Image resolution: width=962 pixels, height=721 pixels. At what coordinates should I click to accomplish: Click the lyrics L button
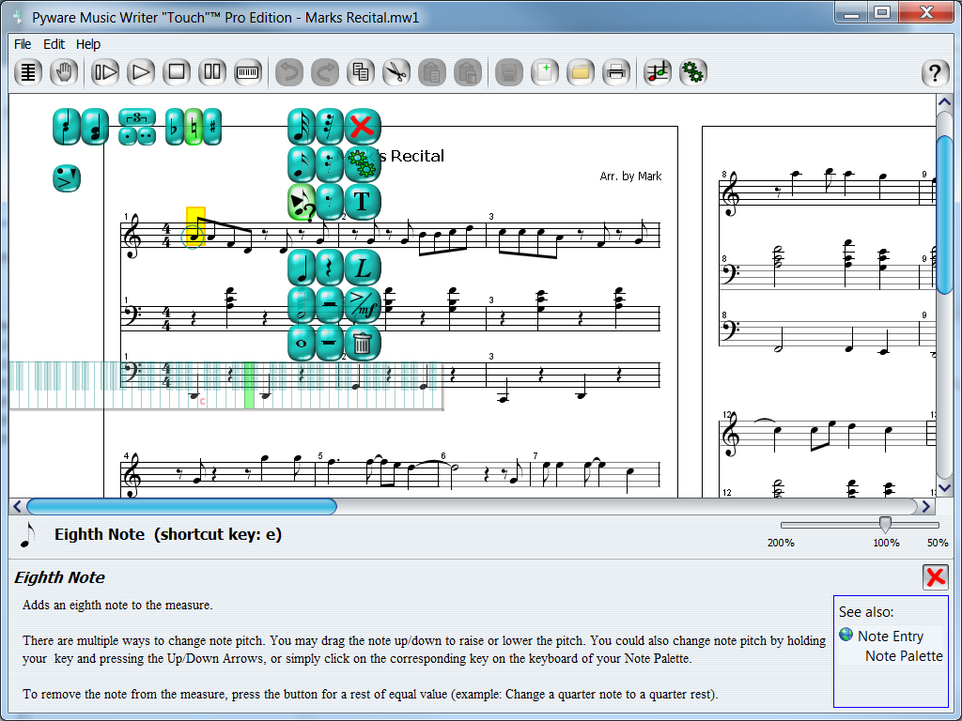click(362, 268)
